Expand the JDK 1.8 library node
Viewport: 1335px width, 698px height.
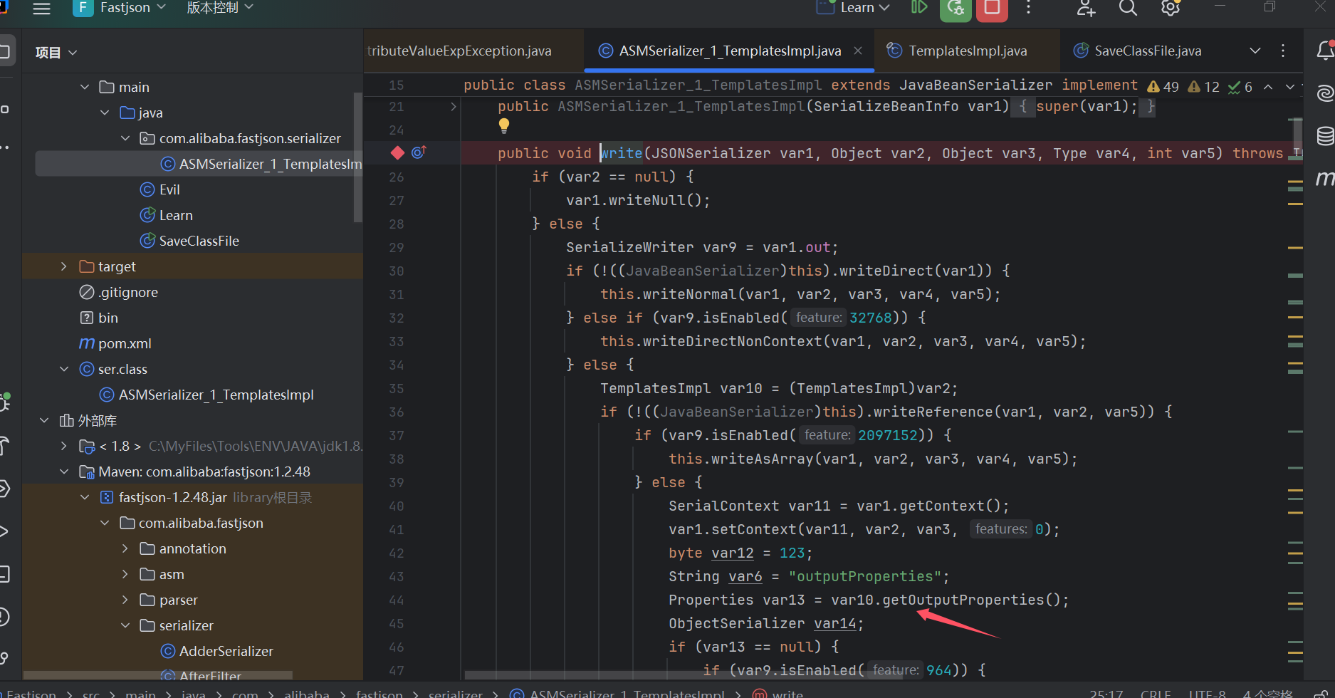coord(64,446)
